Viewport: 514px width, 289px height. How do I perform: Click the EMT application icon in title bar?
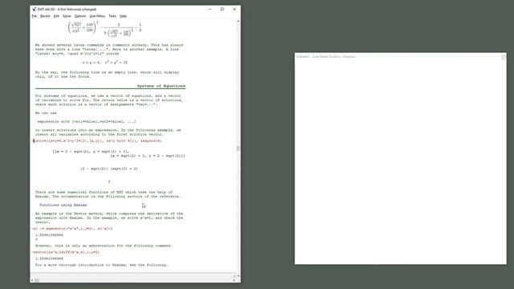pyautogui.click(x=34, y=9)
